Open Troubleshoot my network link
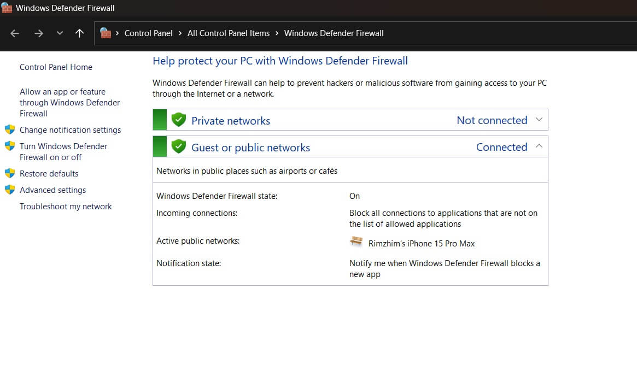The height and width of the screenshot is (365, 637). [x=66, y=206]
